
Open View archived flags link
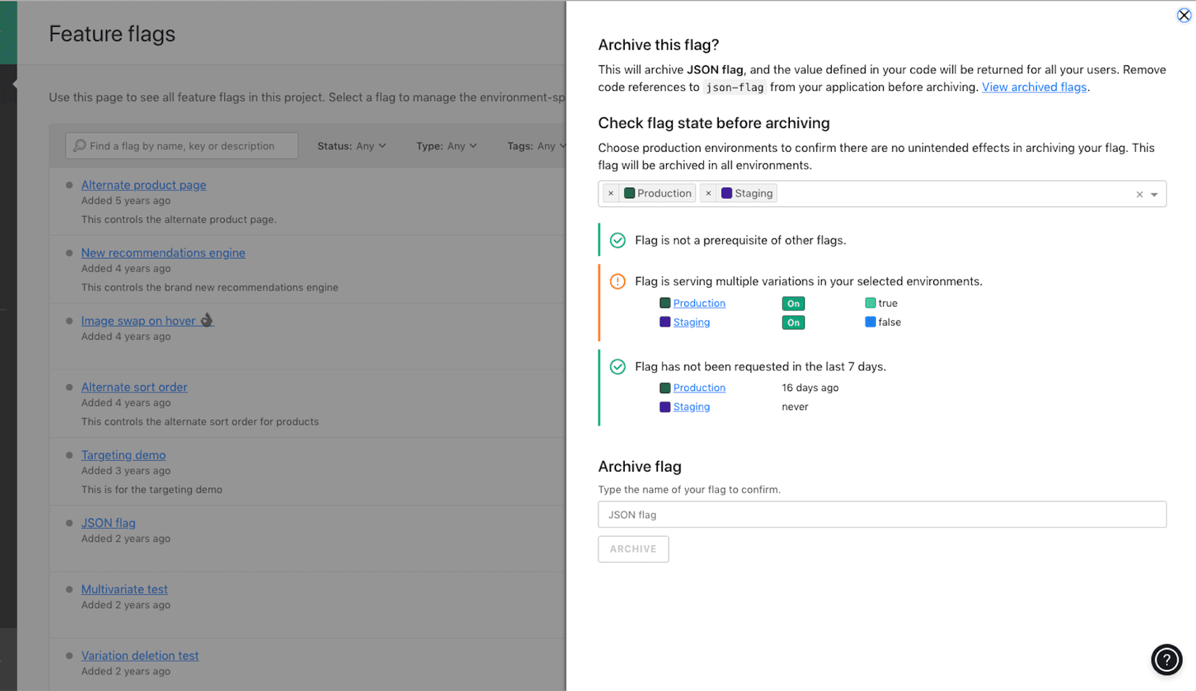click(1033, 87)
